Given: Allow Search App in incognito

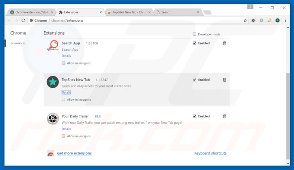Looking at the screenshot, I should coord(63,63).
